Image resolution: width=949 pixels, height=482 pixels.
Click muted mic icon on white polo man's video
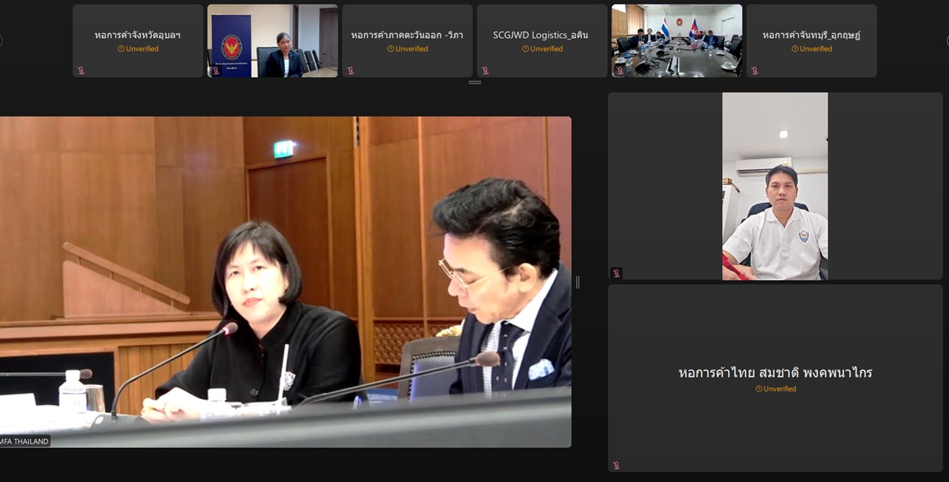point(616,273)
